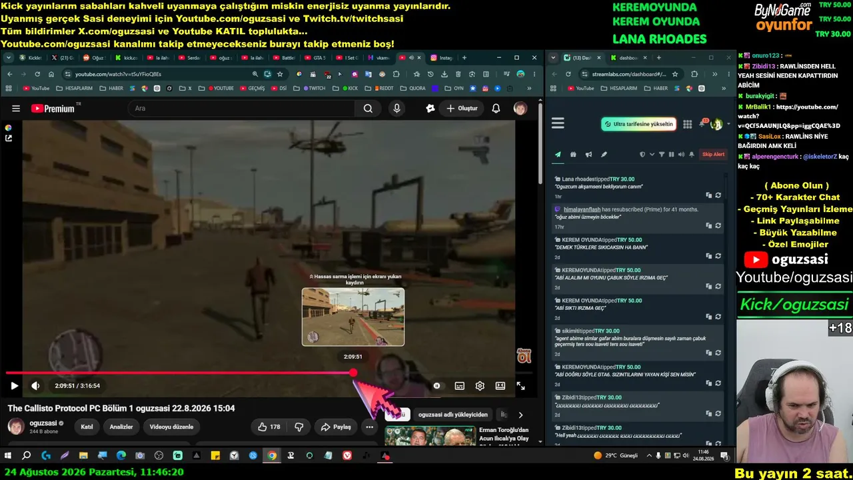Select the send icon tab in Streamlabs
The width and height of the screenshot is (853, 480).
click(558, 155)
